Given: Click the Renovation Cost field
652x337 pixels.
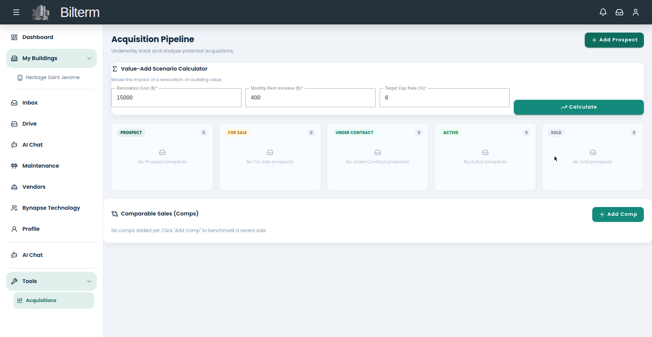Looking at the screenshot, I should 176,98.
